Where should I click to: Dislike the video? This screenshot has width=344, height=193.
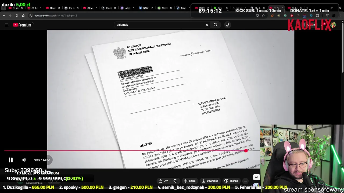pyautogui.click(x=175, y=181)
